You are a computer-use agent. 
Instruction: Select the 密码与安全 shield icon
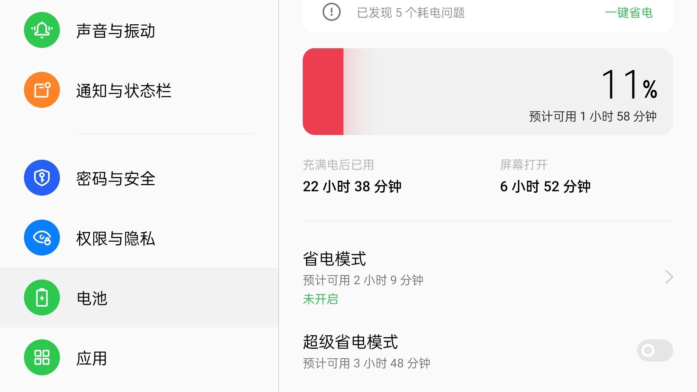coord(42,178)
